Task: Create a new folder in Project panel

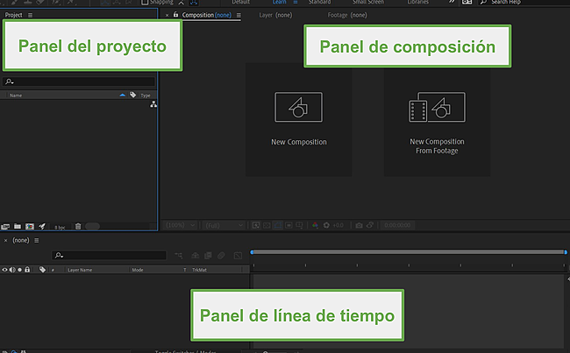Action: [x=18, y=226]
